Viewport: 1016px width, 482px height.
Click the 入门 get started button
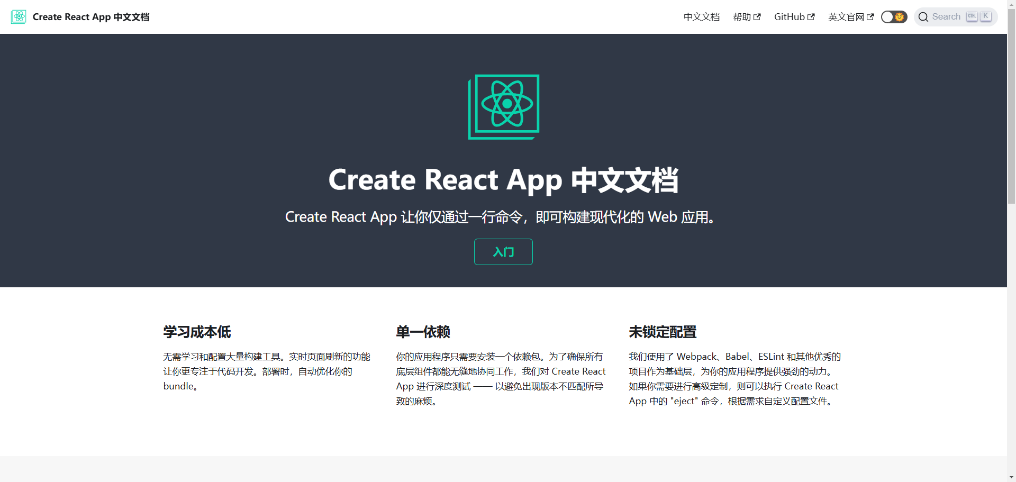point(503,252)
